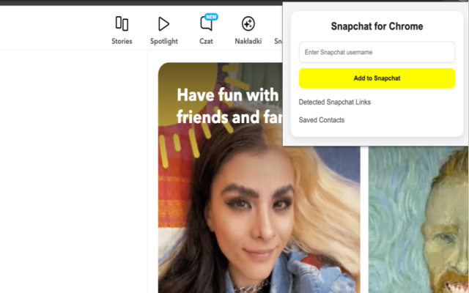Open Saved Contacts section
469x293 pixels.
tap(322, 120)
